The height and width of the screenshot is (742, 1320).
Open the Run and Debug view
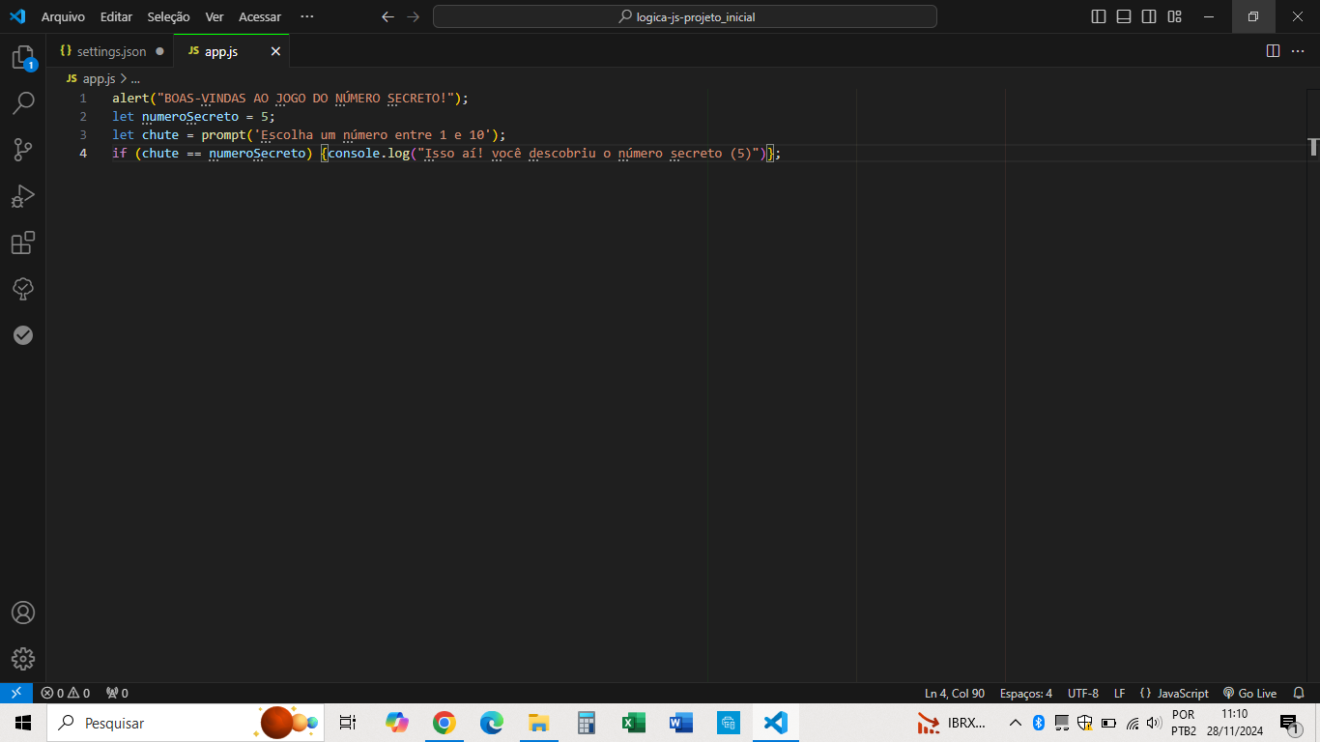23,196
